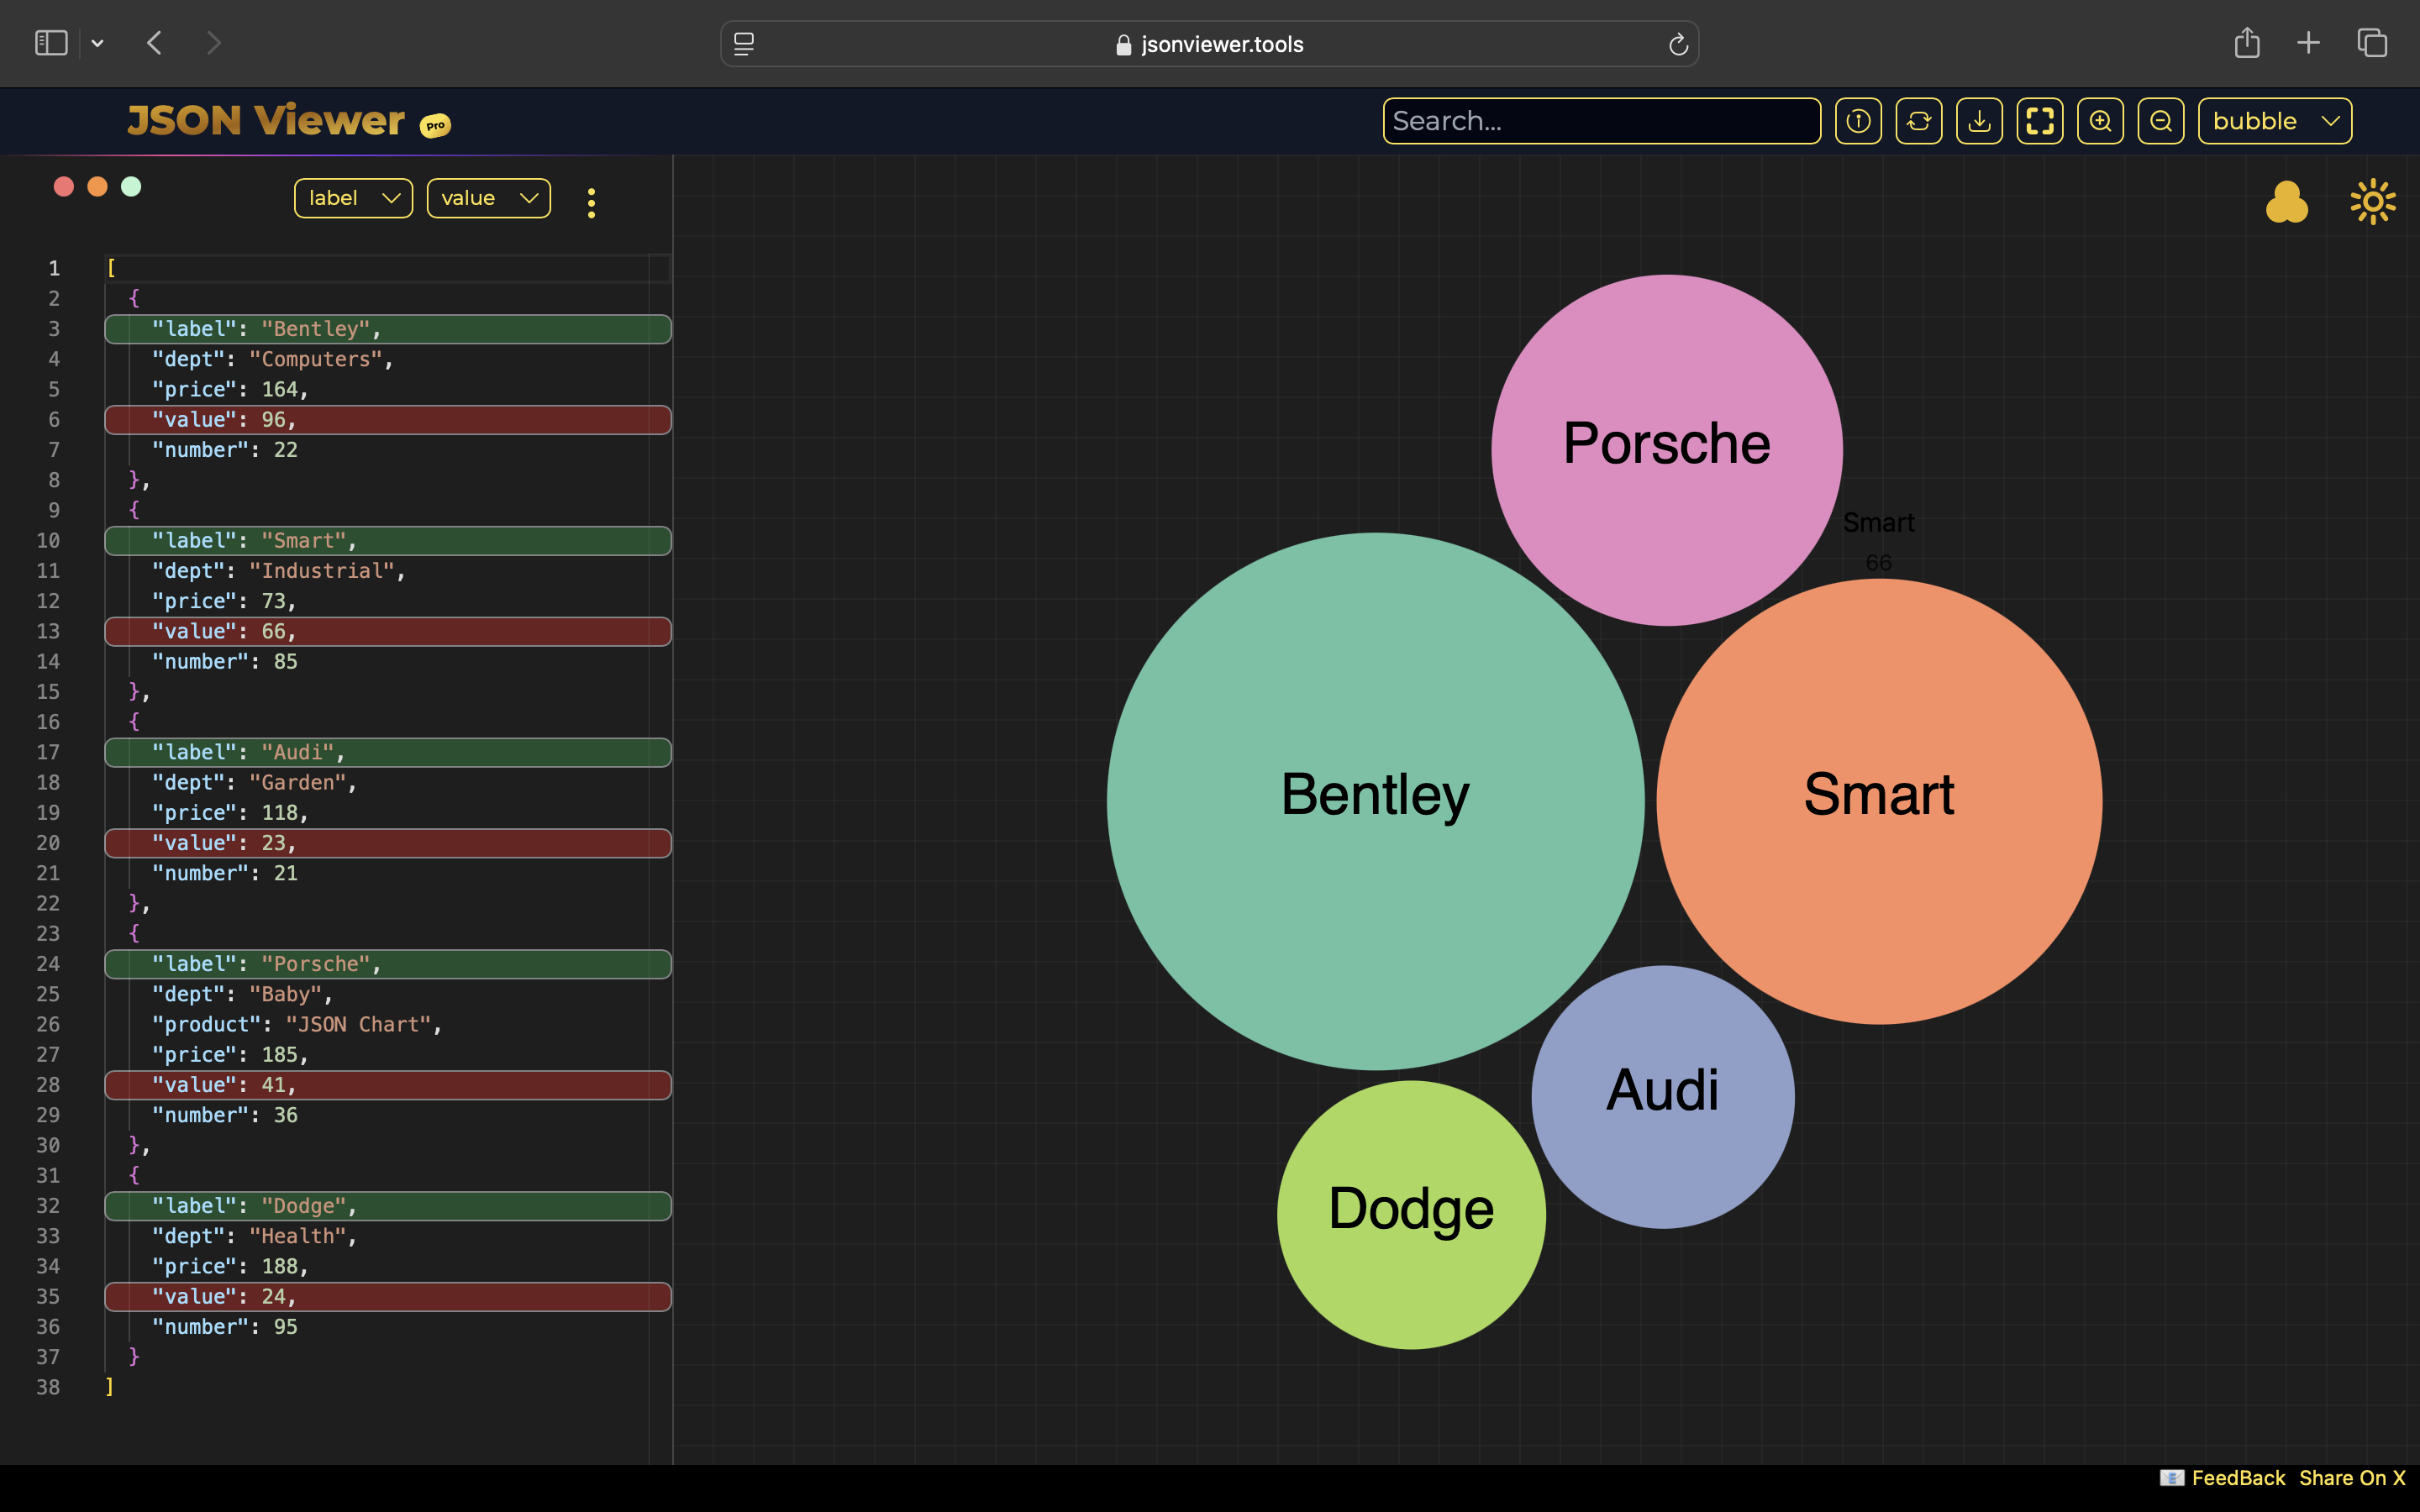
Task: Open the value key dropdown
Action: tap(488, 198)
